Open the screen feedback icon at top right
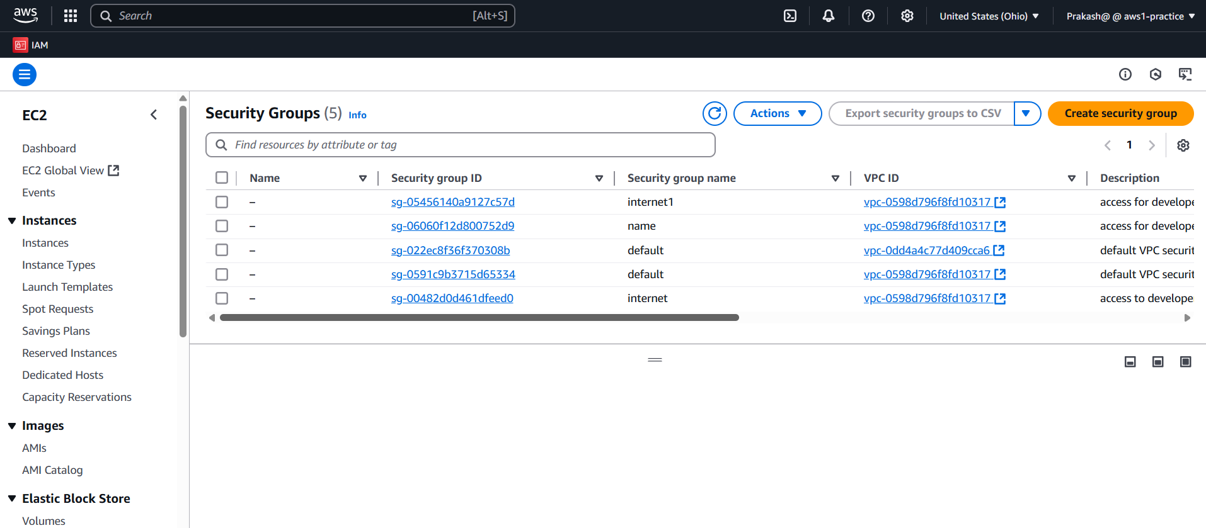1206x528 pixels. pyautogui.click(x=1185, y=74)
